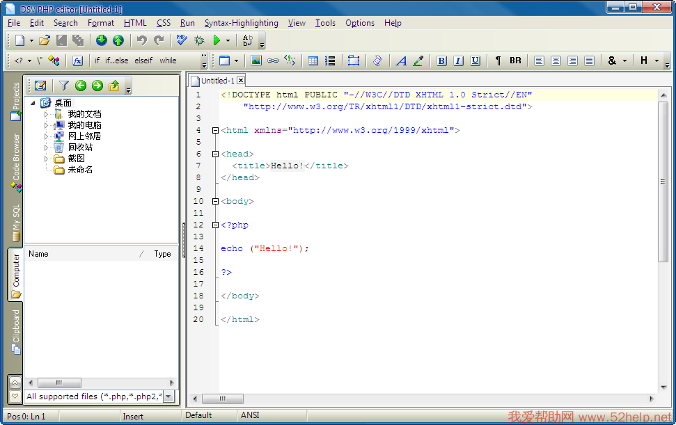Click the fx function icon
Screen dimensions: 676x425
[x=77, y=61]
